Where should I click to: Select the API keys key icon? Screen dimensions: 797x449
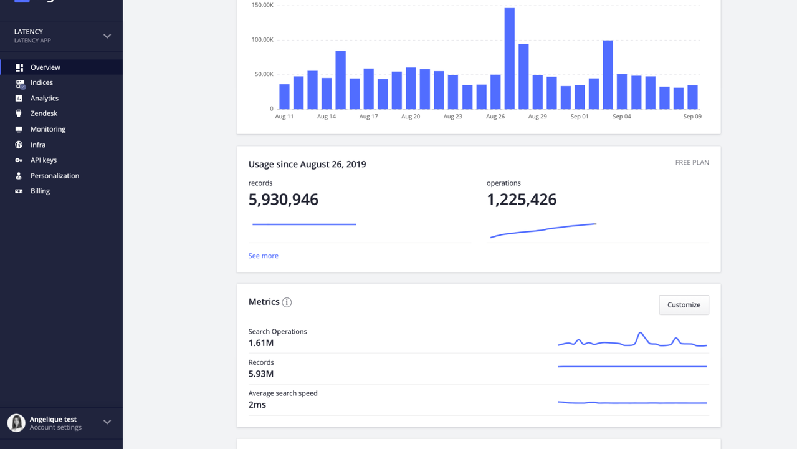pyautogui.click(x=19, y=160)
